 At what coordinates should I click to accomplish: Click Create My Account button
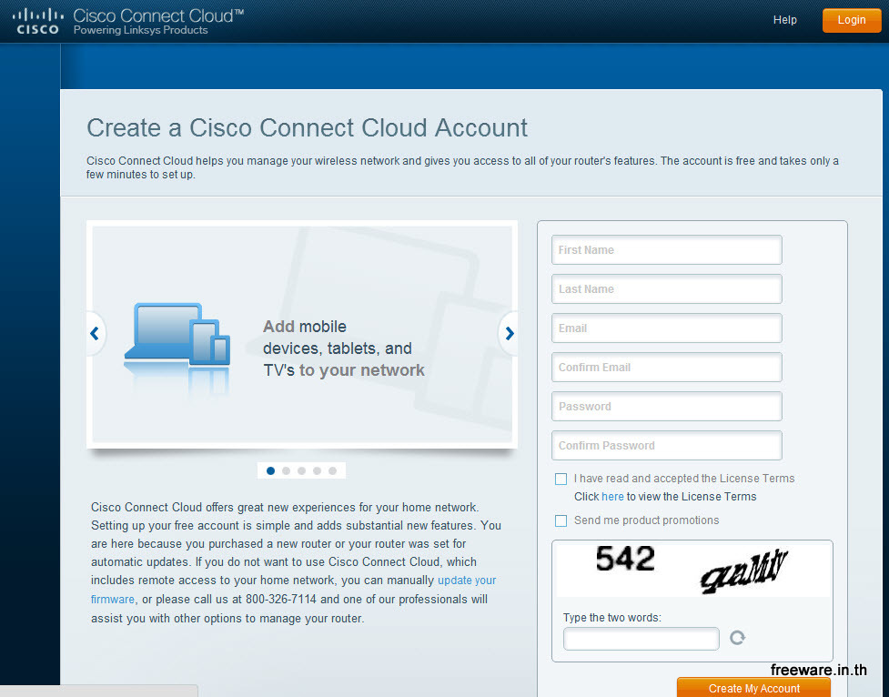click(753, 687)
